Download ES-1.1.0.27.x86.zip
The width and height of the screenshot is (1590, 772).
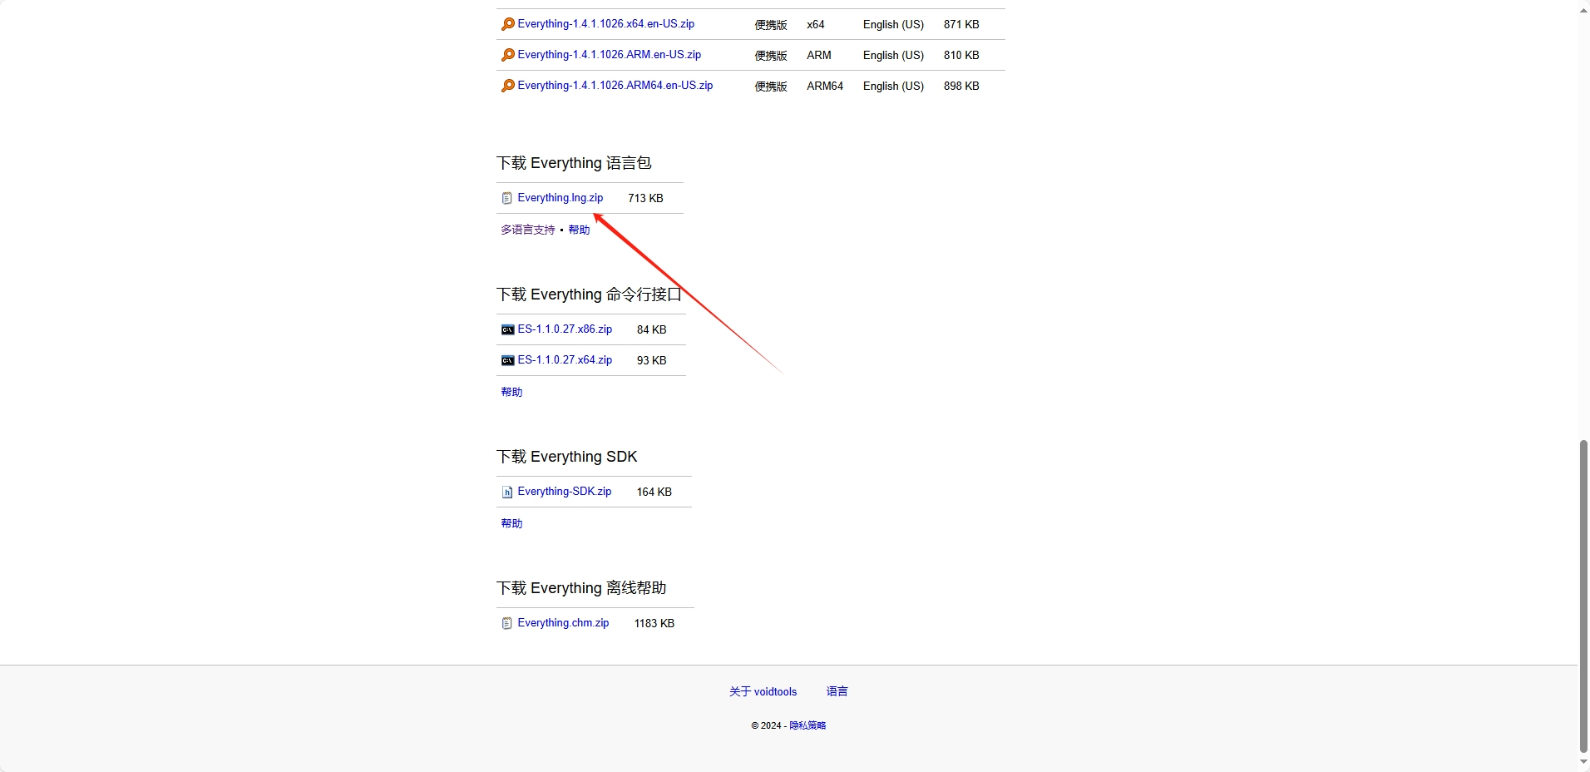[x=565, y=329]
